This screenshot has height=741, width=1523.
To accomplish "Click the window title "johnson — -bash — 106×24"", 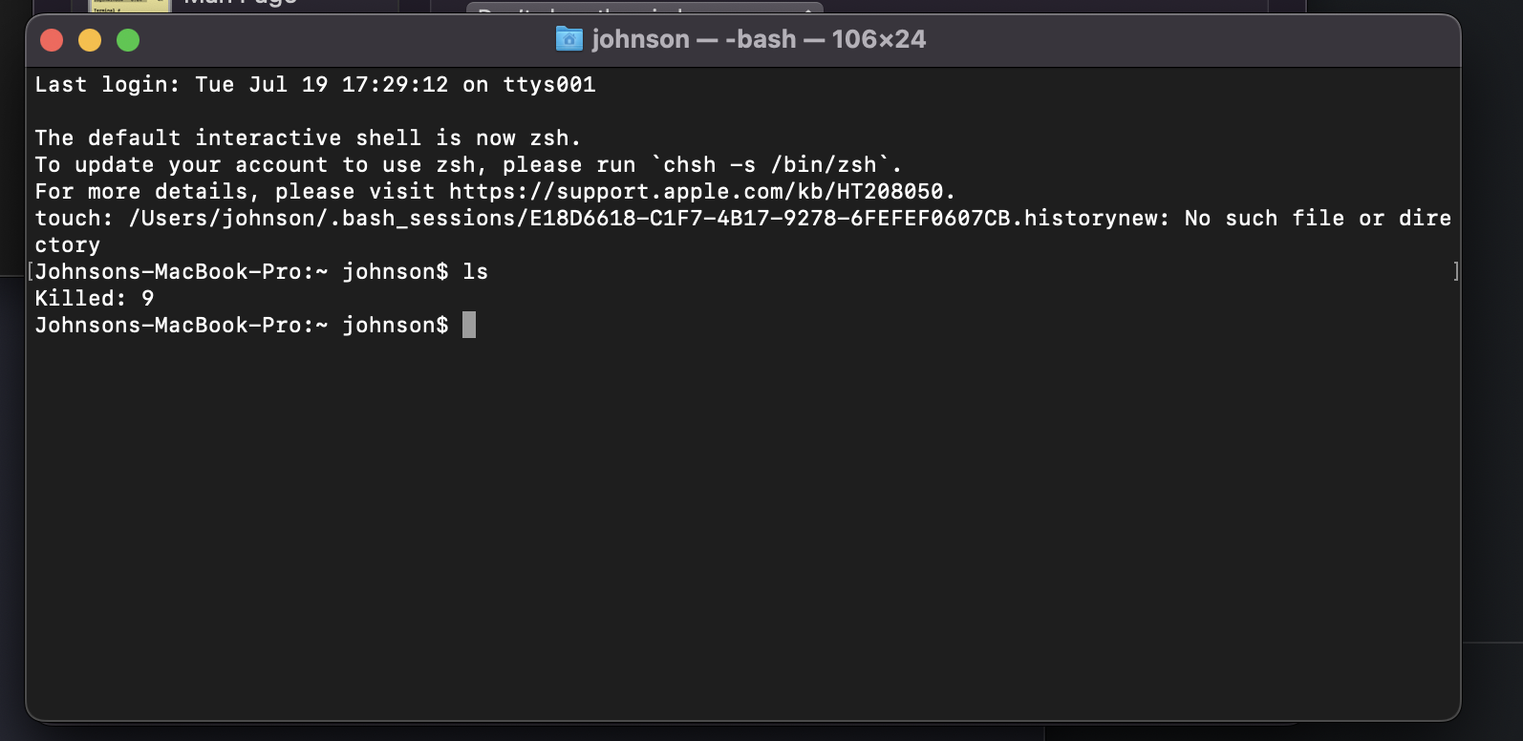I will pyautogui.click(x=759, y=39).
